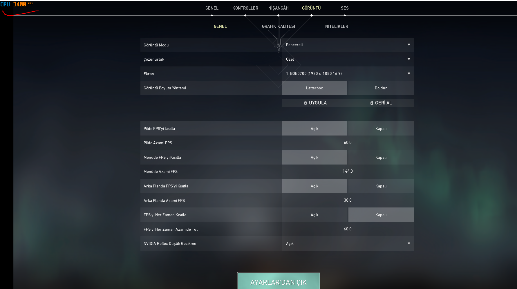Screen dimensions: 517x289
Task: Expand the Görüntü Modu dropdown
Action: [x=348, y=45]
